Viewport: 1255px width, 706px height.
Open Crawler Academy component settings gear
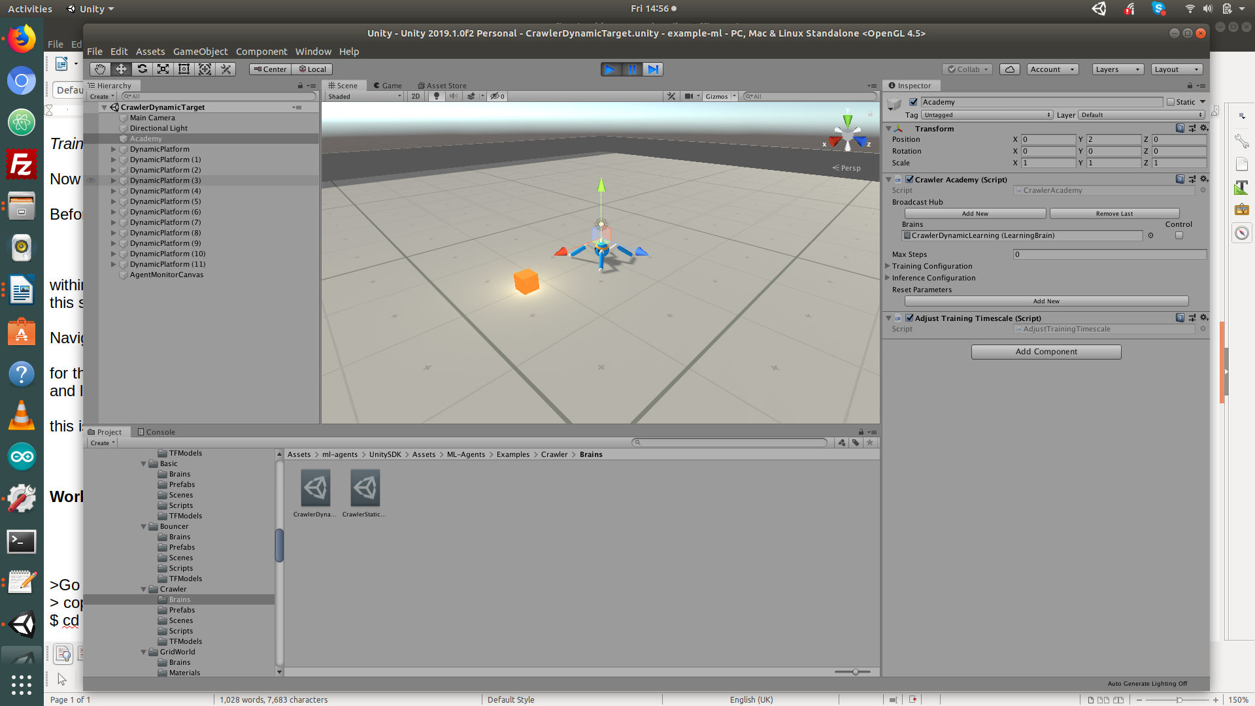[x=1204, y=179]
